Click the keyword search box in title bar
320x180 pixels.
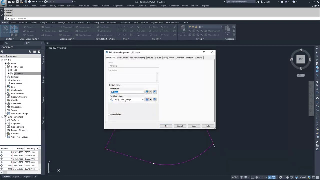pyautogui.click(x=240, y=2)
